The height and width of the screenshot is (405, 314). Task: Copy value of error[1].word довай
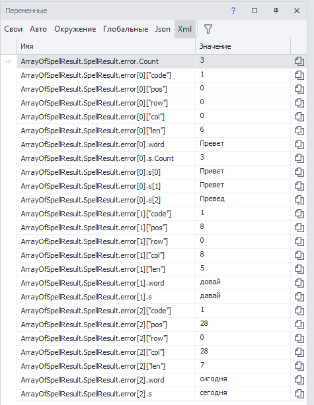tap(299, 283)
